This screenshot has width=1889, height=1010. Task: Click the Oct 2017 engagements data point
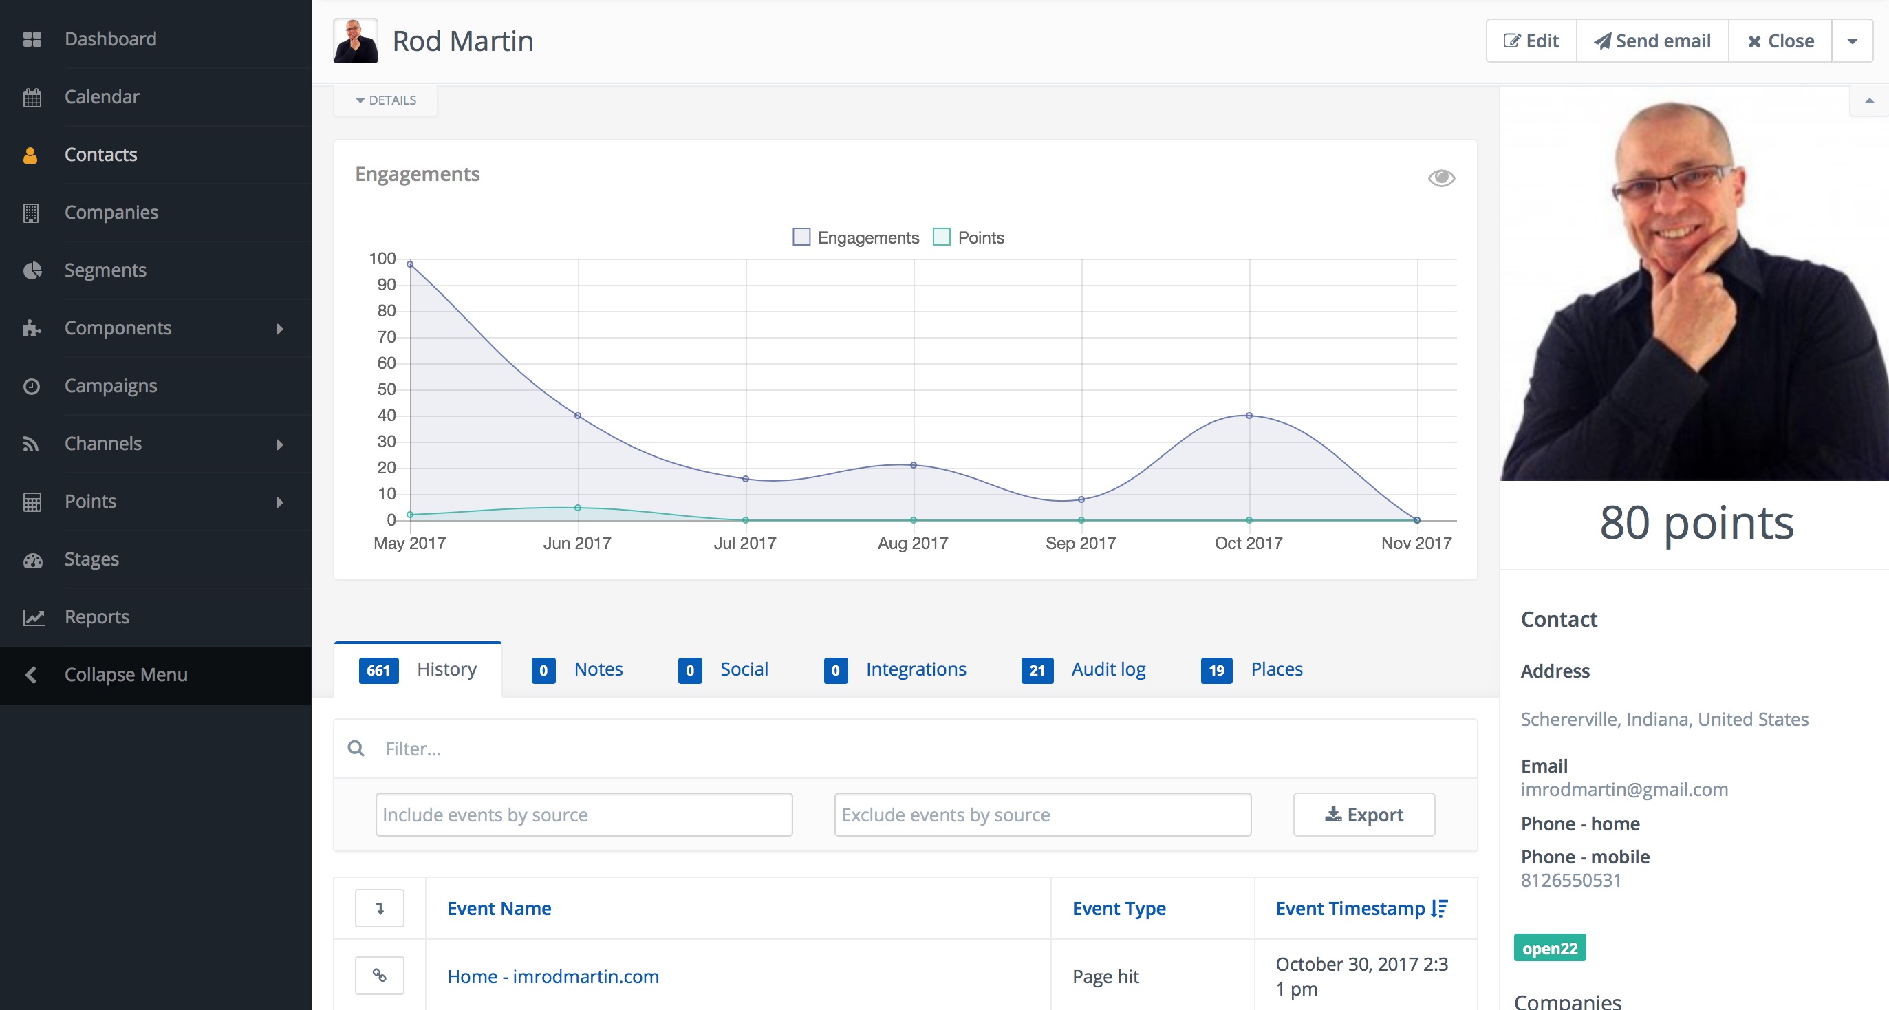pyautogui.click(x=1249, y=416)
